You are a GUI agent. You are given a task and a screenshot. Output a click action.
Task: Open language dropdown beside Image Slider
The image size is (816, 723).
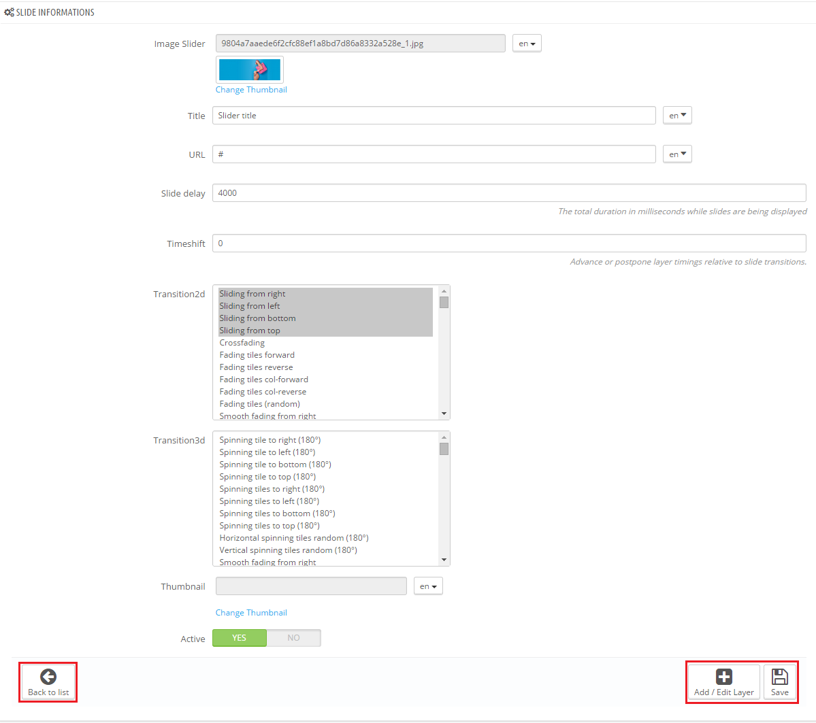(526, 44)
